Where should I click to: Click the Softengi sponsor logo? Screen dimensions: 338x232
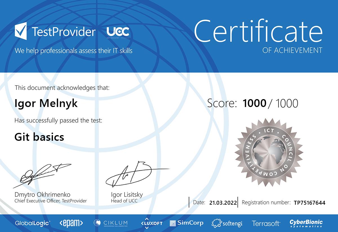pos(227,224)
